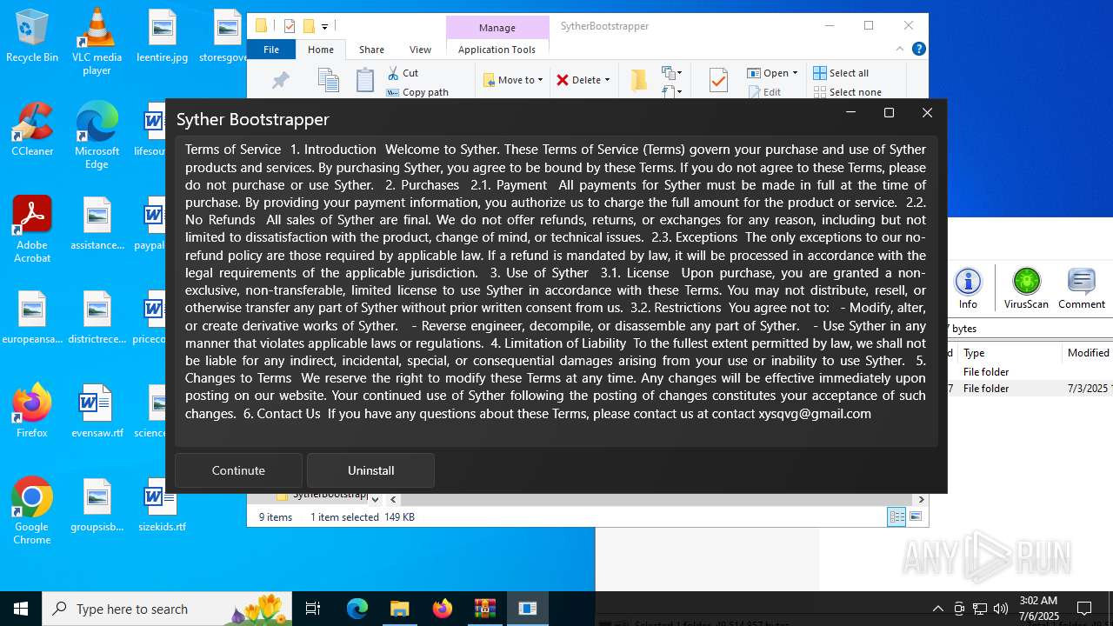The image size is (1113, 626).
Task: Open the notification center icon
Action: [1084, 609]
